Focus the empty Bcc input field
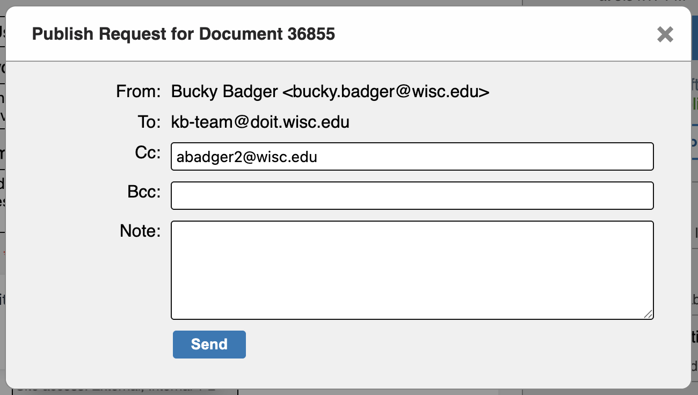Image resolution: width=698 pixels, height=395 pixels. tap(412, 196)
